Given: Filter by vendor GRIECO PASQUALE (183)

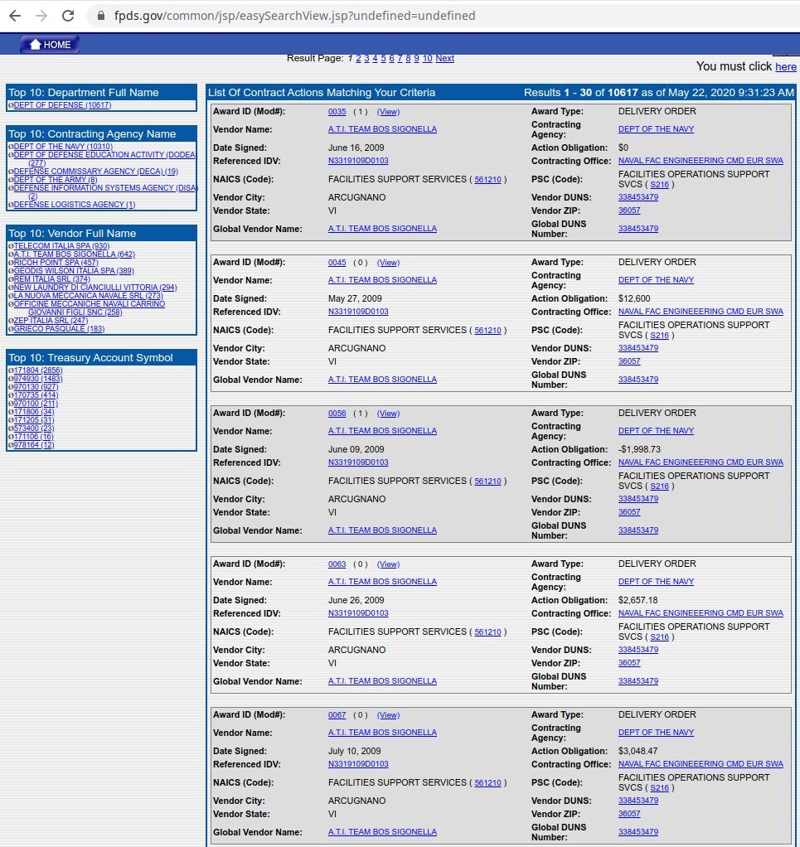Looking at the screenshot, I should (x=59, y=328).
